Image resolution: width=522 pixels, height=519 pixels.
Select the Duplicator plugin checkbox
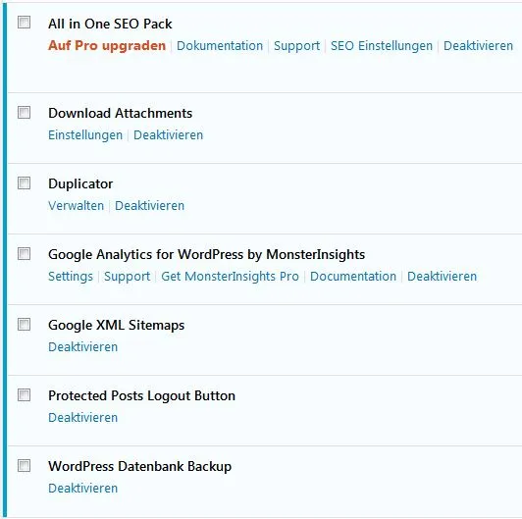(24, 182)
